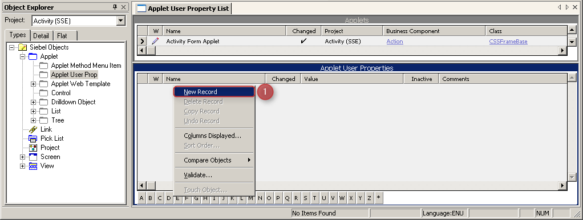Viewport: 583px width, 220px height.
Task: Click the View object icon
Action: pyautogui.click(x=33, y=166)
